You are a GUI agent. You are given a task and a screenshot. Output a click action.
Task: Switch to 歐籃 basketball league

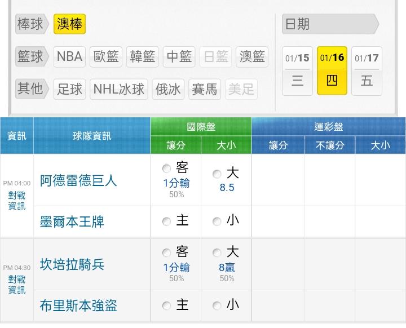(106, 56)
